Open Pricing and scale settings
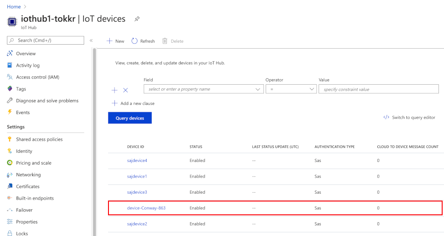This screenshot has width=444, height=236. tap(34, 163)
